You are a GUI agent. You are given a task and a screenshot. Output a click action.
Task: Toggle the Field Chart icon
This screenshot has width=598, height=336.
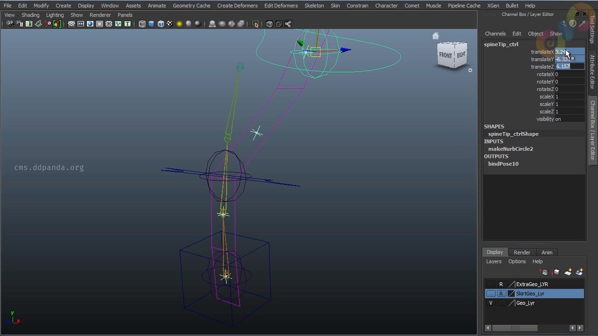[109, 24]
